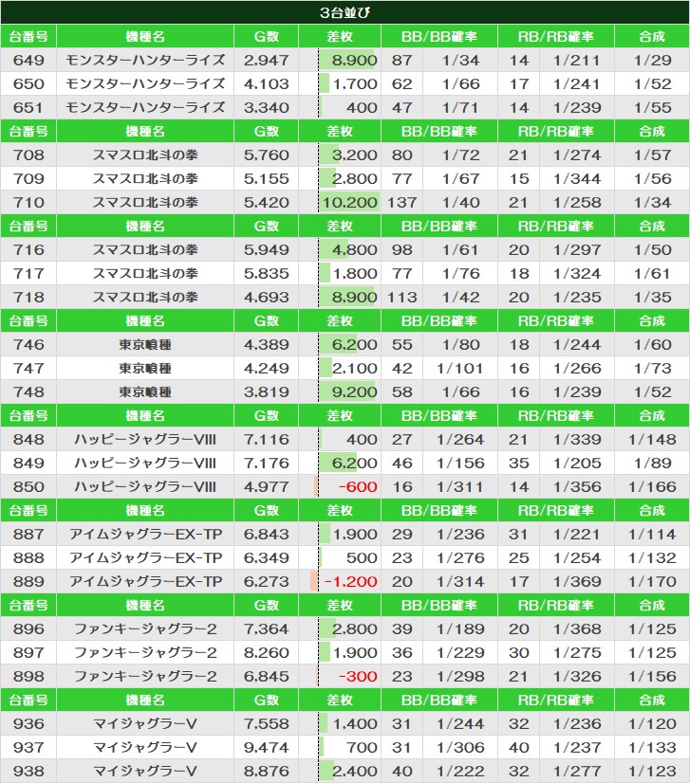Click BB確率 1/236 in row 887

pos(459,535)
